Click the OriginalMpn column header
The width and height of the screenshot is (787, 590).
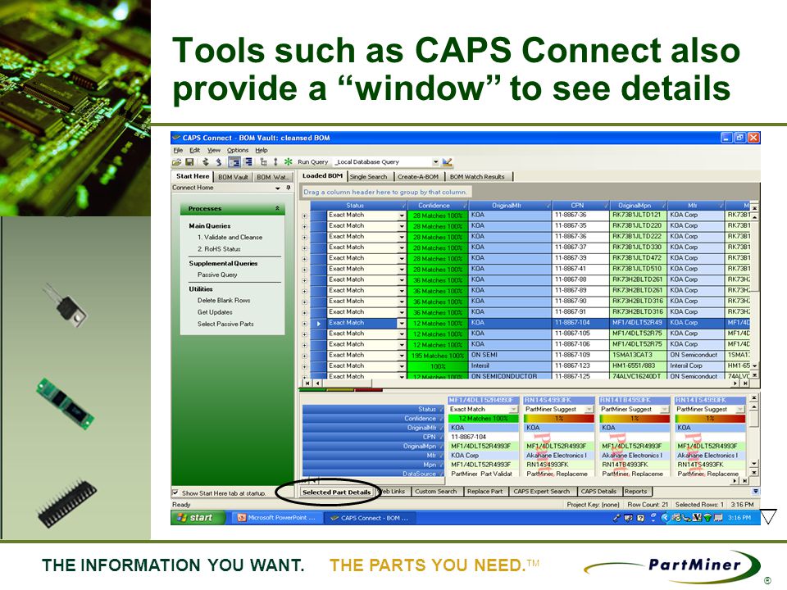click(x=638, y=206)
